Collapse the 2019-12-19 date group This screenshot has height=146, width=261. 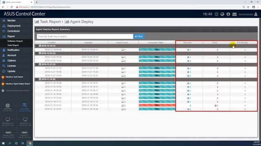(37, 46)
